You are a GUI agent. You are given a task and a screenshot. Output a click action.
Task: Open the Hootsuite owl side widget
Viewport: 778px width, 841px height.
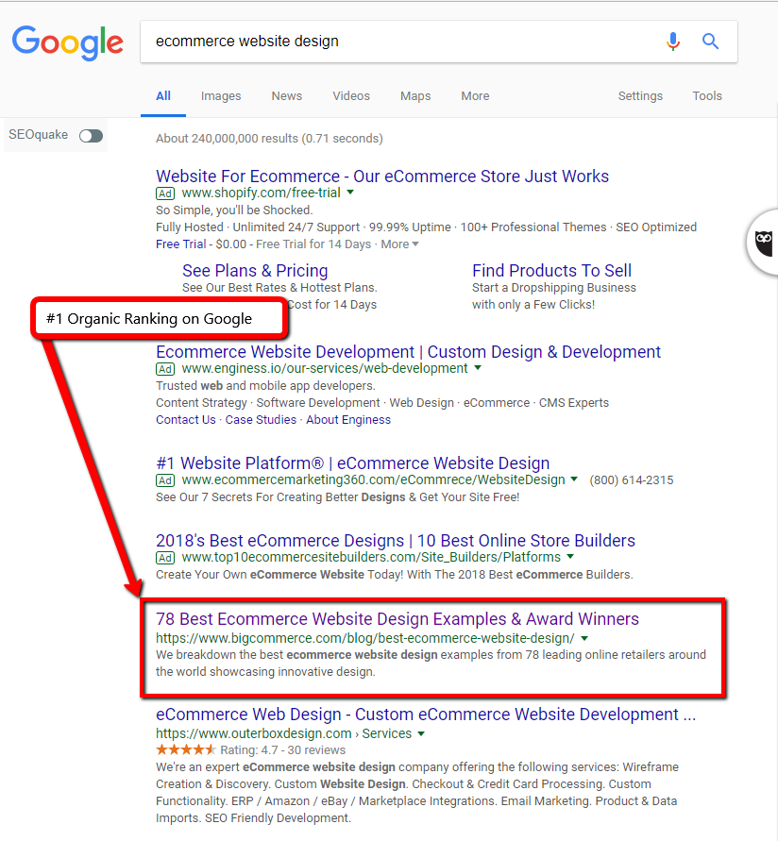pos(764,243)
